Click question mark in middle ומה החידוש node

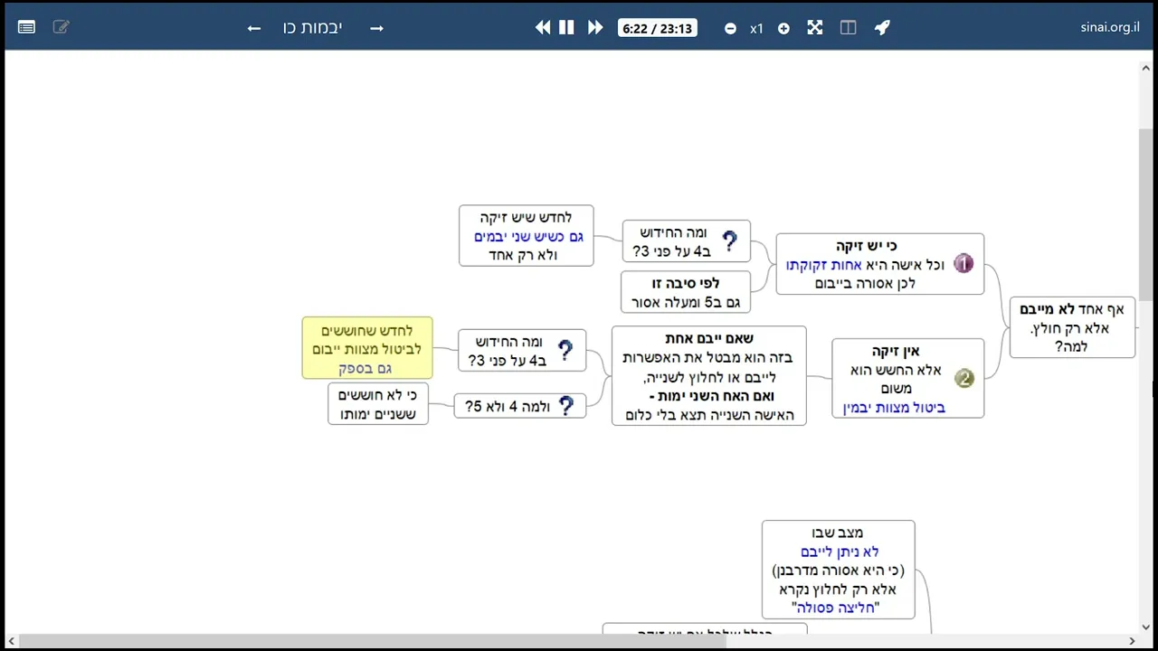coord(565,351)
